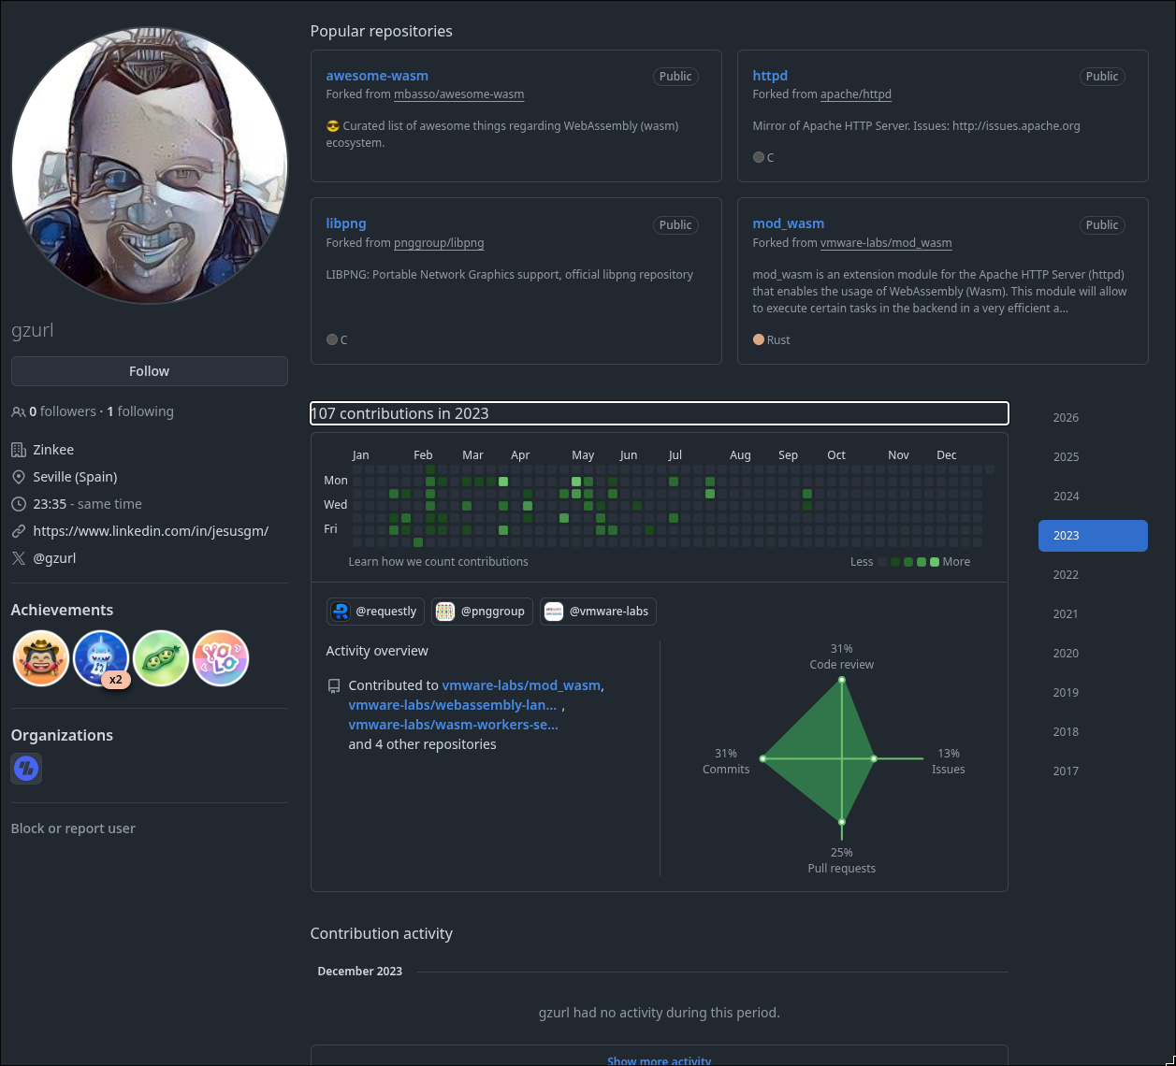The width and height of the screenshot is (1176, 1066).
Task: Click the 31% Commits label
Action: pyautogui.click(x=726, y=761)
